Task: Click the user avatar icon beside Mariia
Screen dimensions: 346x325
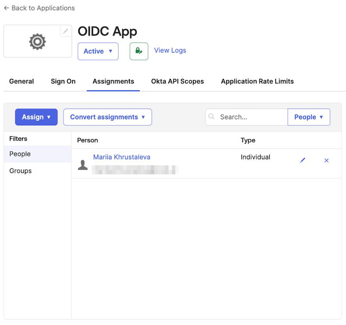Action: tap(83, 165)
